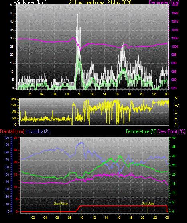The height and width of the screenshot is (223, 187).
Task: Click the Temperature (°C) legend label
Action: click(141, 131)
